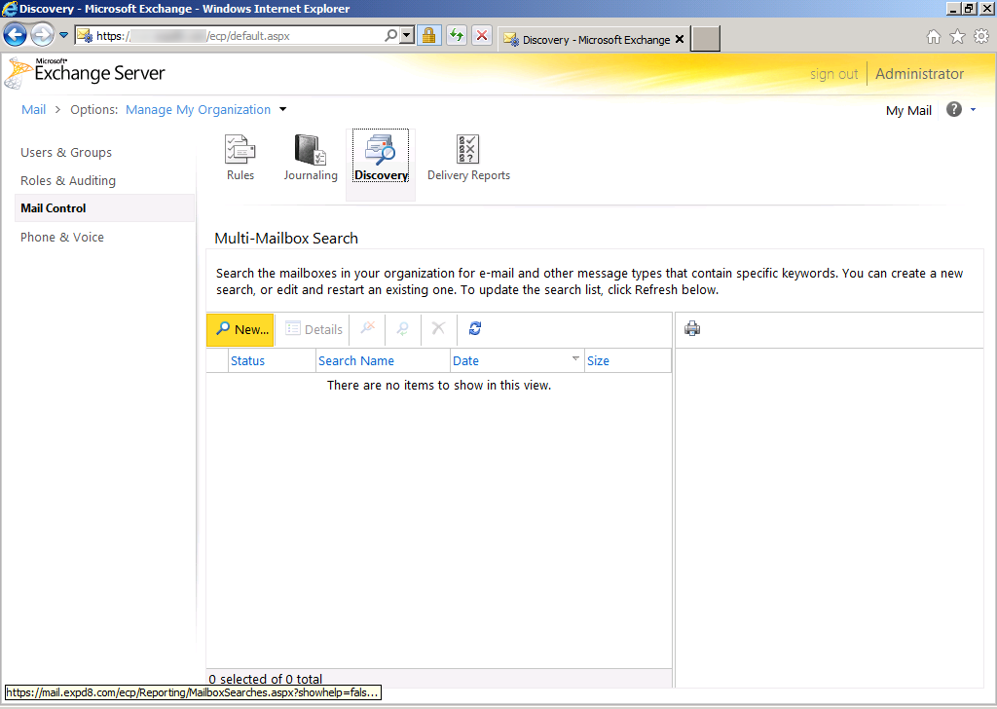The image size is (997, 709).
Task: Click the browser refresh button
Action: pos(457,36)
